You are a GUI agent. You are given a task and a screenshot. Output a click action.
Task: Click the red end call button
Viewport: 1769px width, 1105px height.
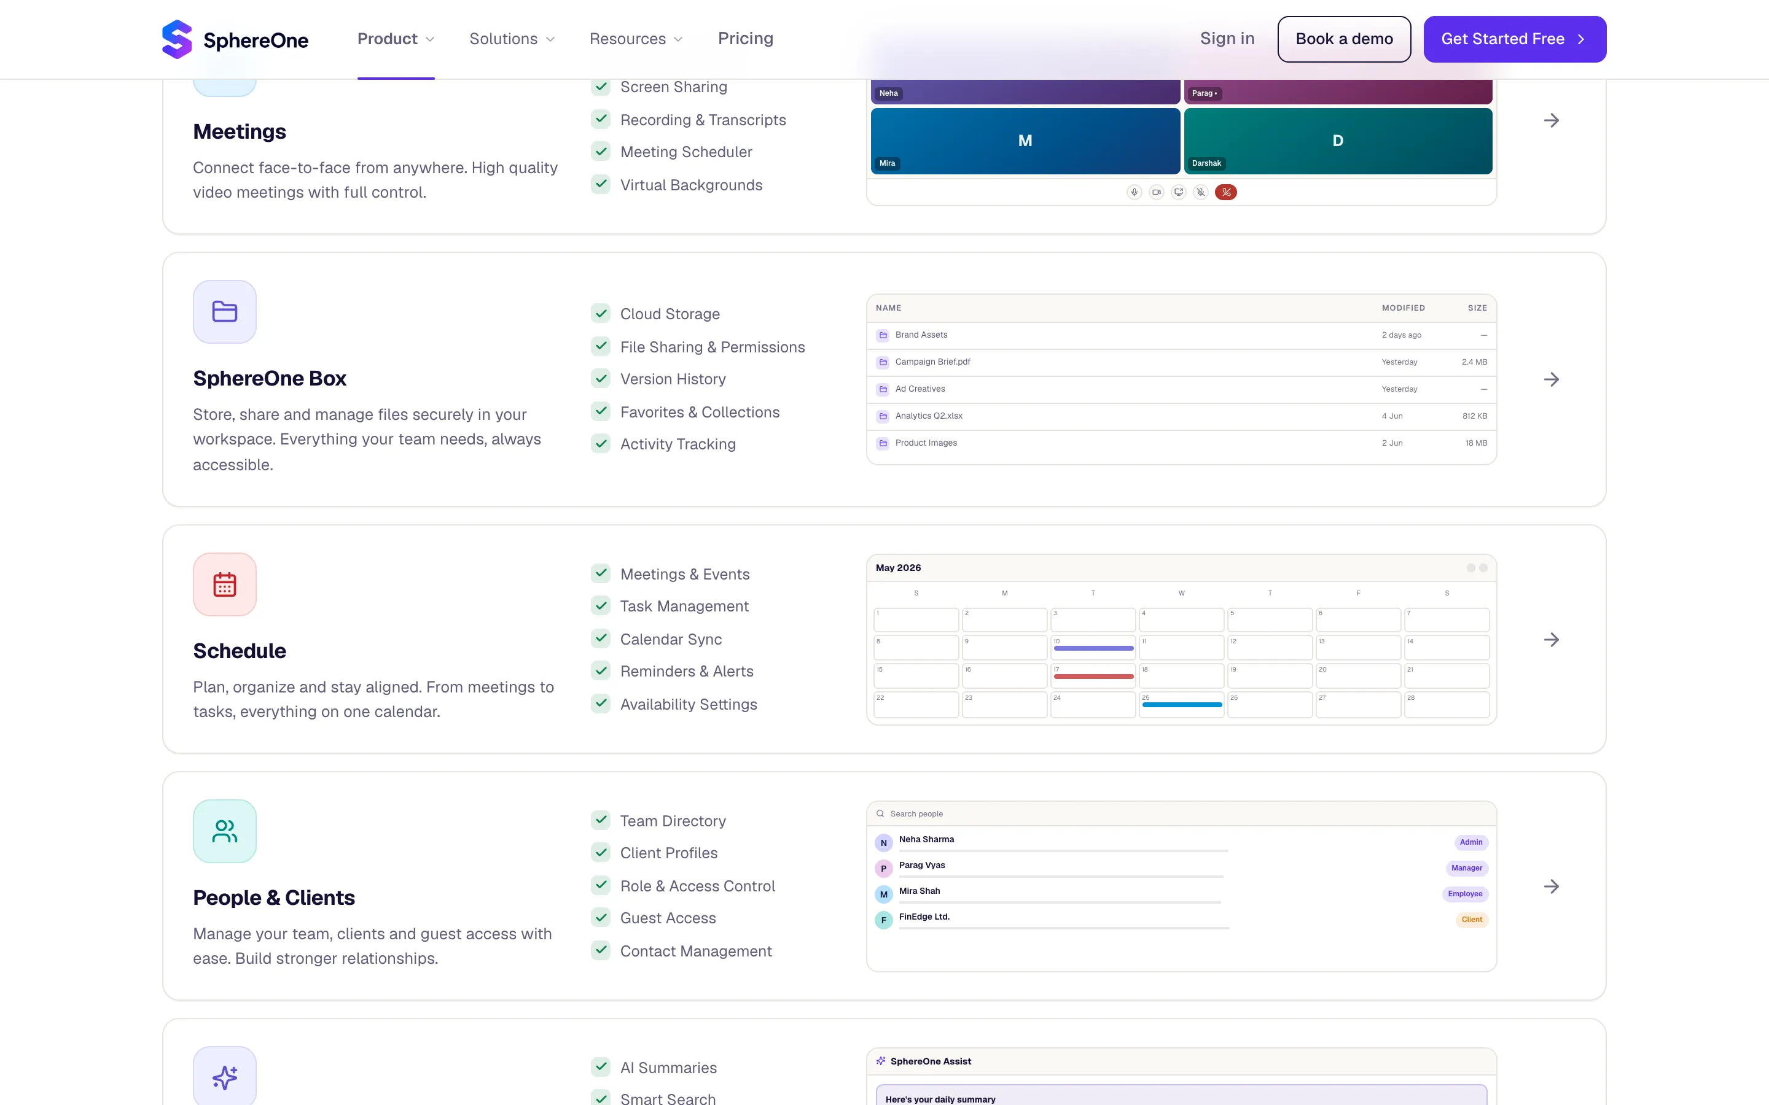pos(1226,192)
